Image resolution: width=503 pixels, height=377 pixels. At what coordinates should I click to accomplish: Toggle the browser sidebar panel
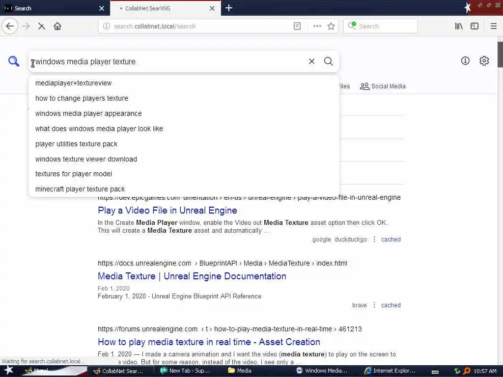(x=475, y=26)
